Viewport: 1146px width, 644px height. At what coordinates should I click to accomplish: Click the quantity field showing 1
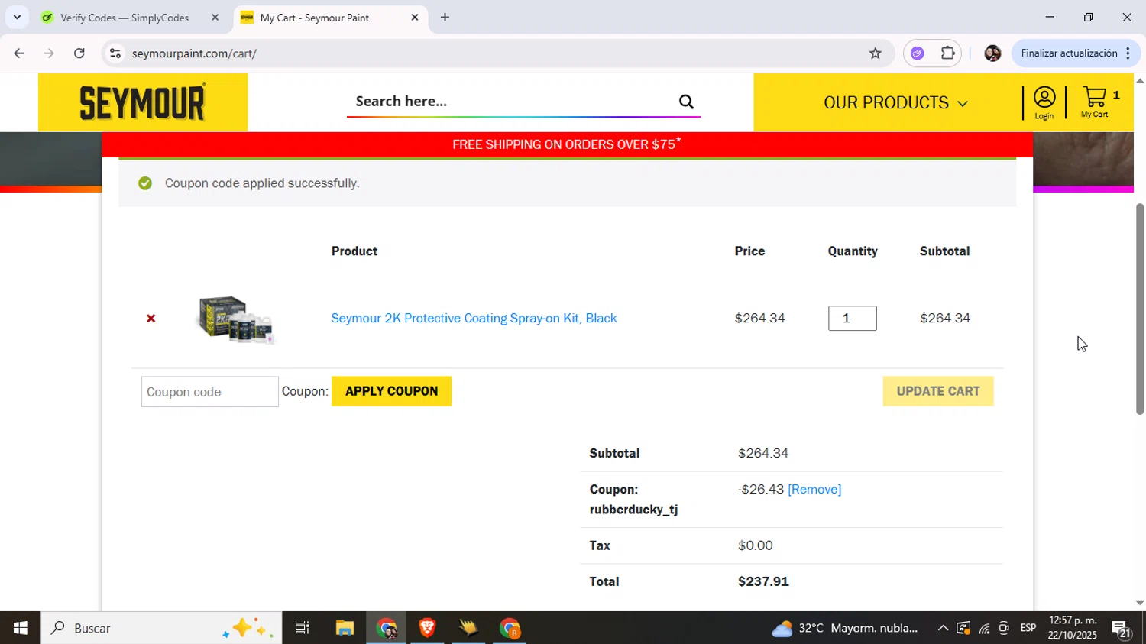coord(853,319)
